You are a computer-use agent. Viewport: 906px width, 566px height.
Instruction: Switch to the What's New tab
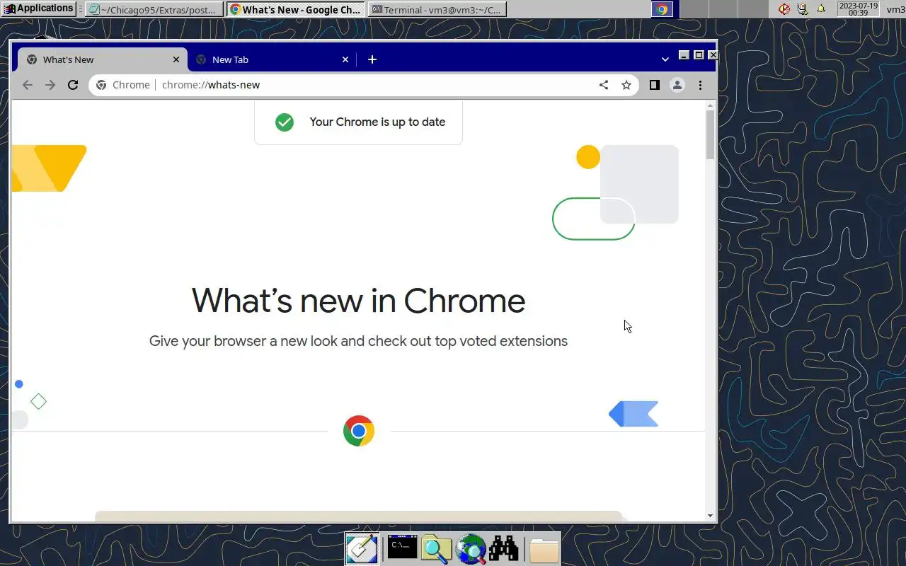click(102, 59)
